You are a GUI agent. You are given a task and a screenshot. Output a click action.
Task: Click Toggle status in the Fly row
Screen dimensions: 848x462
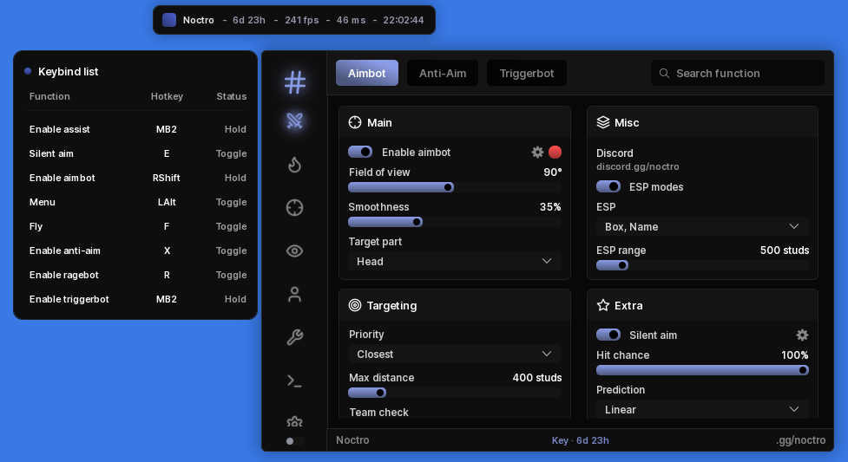pos(231,226)
